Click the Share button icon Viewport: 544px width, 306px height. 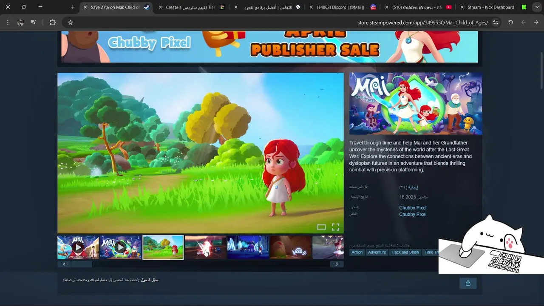click(468, 283)
